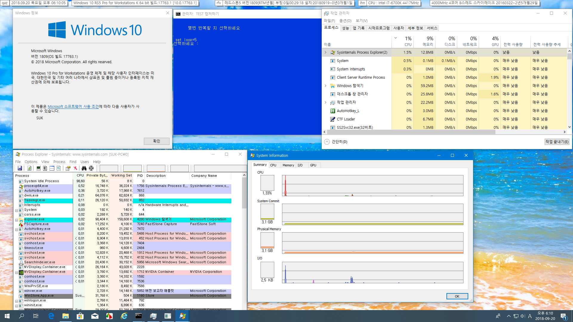Click the CTF Loader pen icon in Task Manager
Image resolution: width=573 pixels, height=322 pixels.
333,119
